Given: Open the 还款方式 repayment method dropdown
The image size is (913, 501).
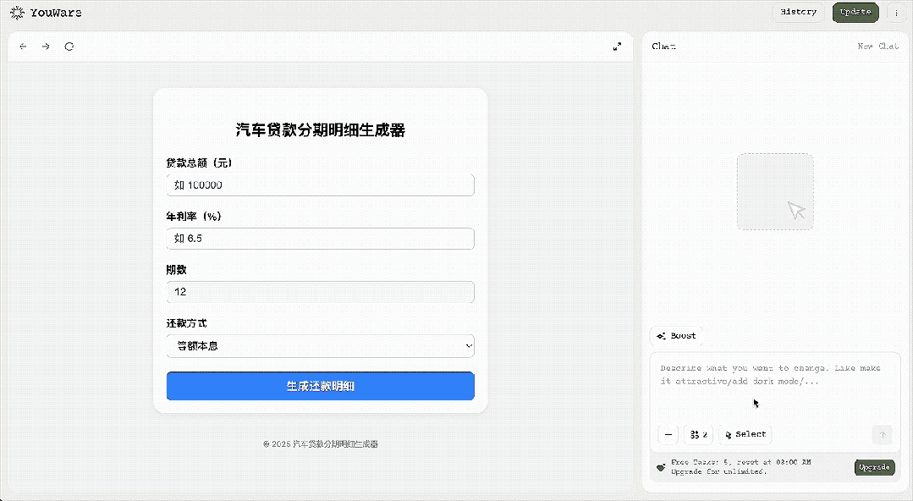Looking at the screenshot, I should [x=320, y=345].
